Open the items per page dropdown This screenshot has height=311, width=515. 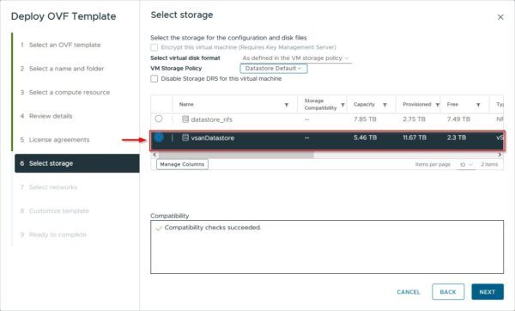(x=466, y=164)
